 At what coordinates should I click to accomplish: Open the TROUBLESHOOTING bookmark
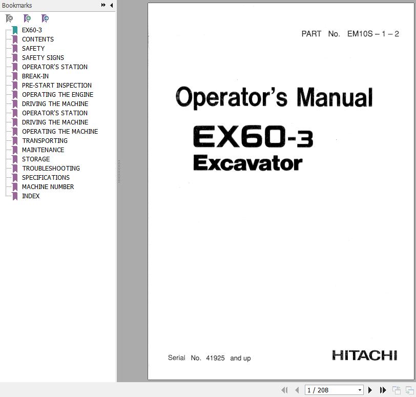click(51, 169)
